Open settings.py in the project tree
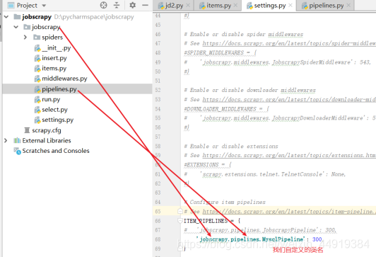Viewport: 376px width, 257px height. tap(57, 120)
